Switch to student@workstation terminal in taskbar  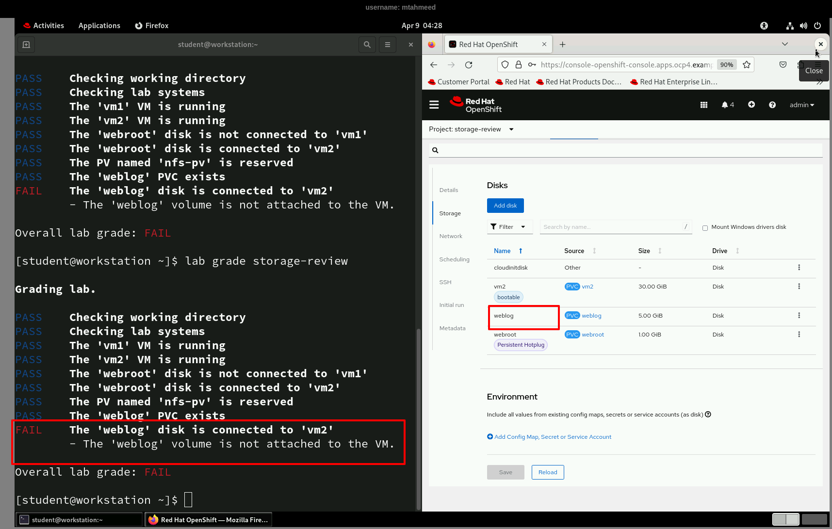(80, 520)
